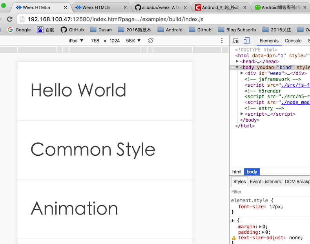Image resolution: width=310 pixels, height=244 pixels.
Task: Click the address bar URL field
Action: point(164,19)
